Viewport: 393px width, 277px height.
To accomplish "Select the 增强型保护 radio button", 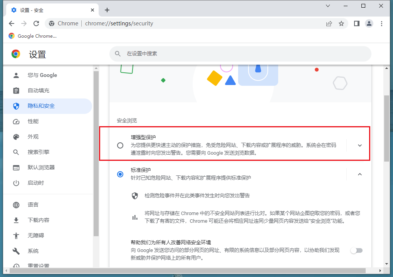I will coord(120,145).
